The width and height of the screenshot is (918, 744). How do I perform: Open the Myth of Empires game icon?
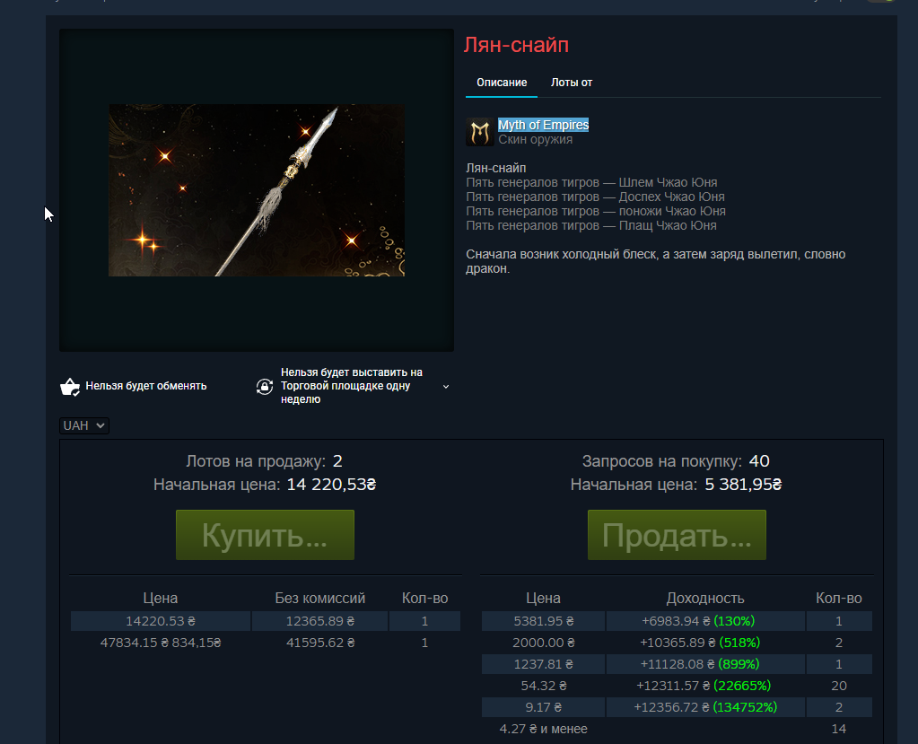480,132
